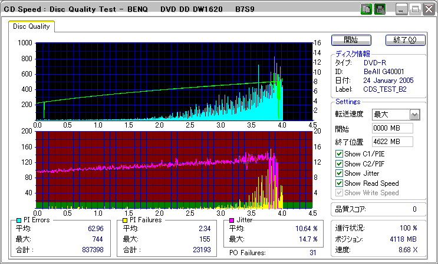Viewport: 438px width, 264px height.
Task: Disable the Show Jitter checkbox
Action: click(339, 173)
